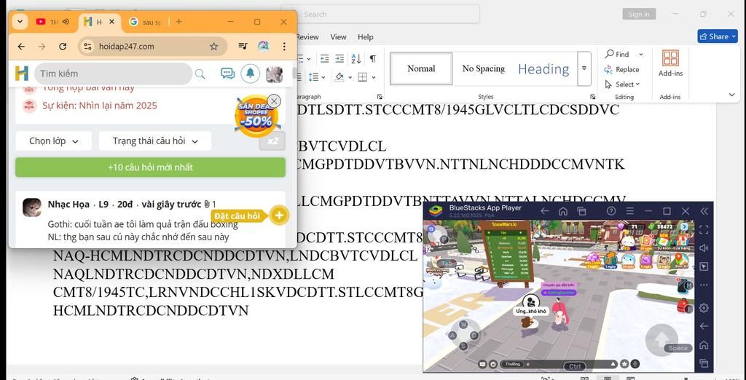
Task: Open Word Help ribbon tab
Action: (x=366, y=36)
